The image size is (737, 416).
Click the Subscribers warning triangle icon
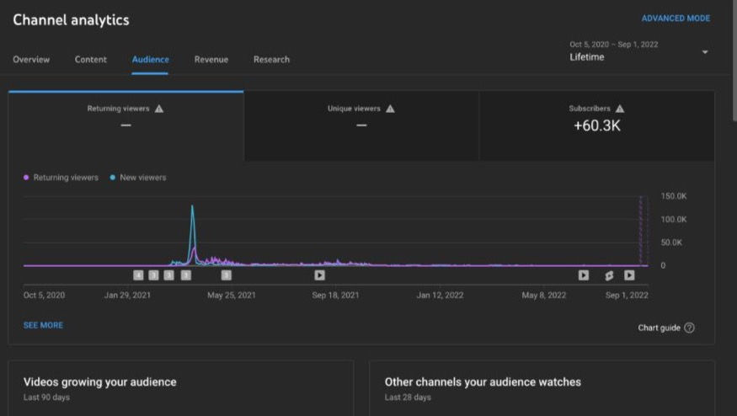(x=620, y=109)
